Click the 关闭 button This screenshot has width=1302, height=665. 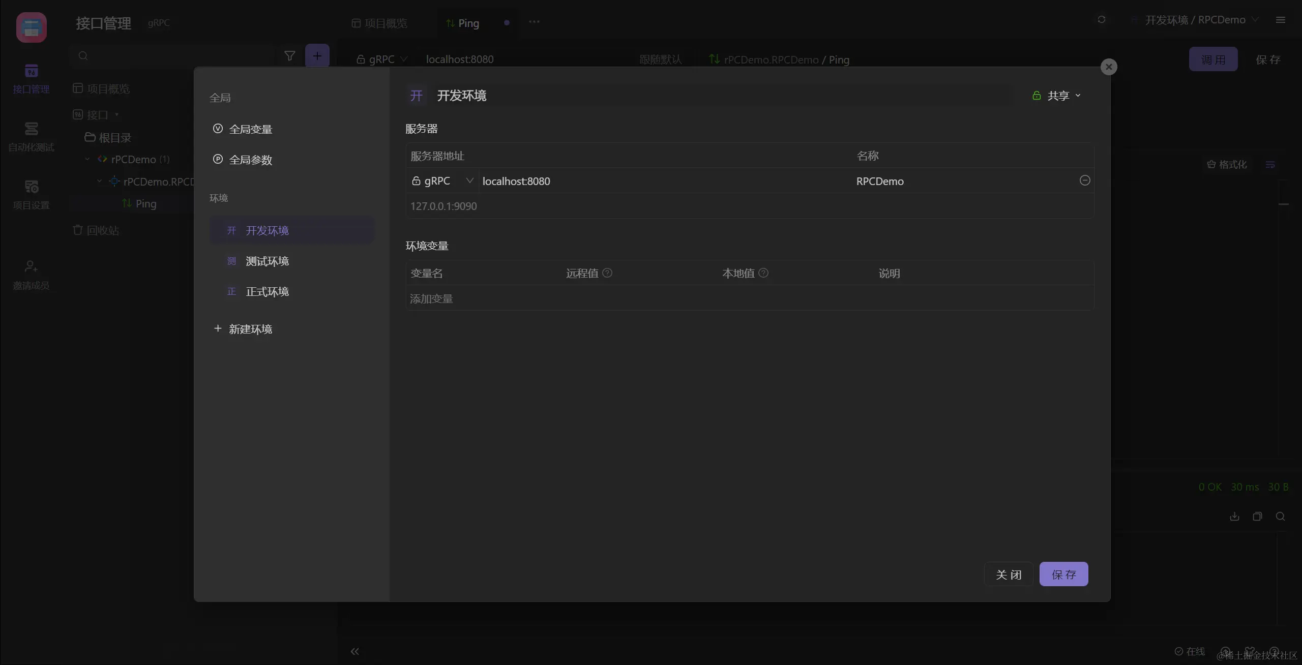[1009, 575]
